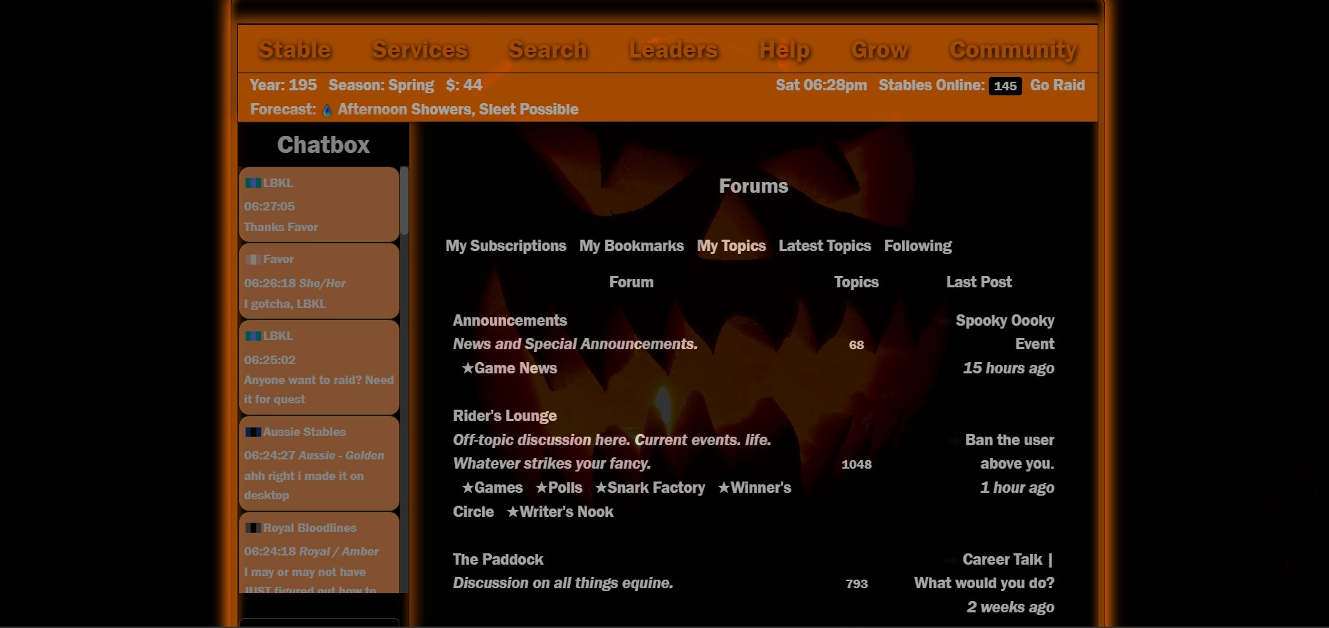Click the arrow icon before Career Talk

pyautogui.click(x=951, y=560)
